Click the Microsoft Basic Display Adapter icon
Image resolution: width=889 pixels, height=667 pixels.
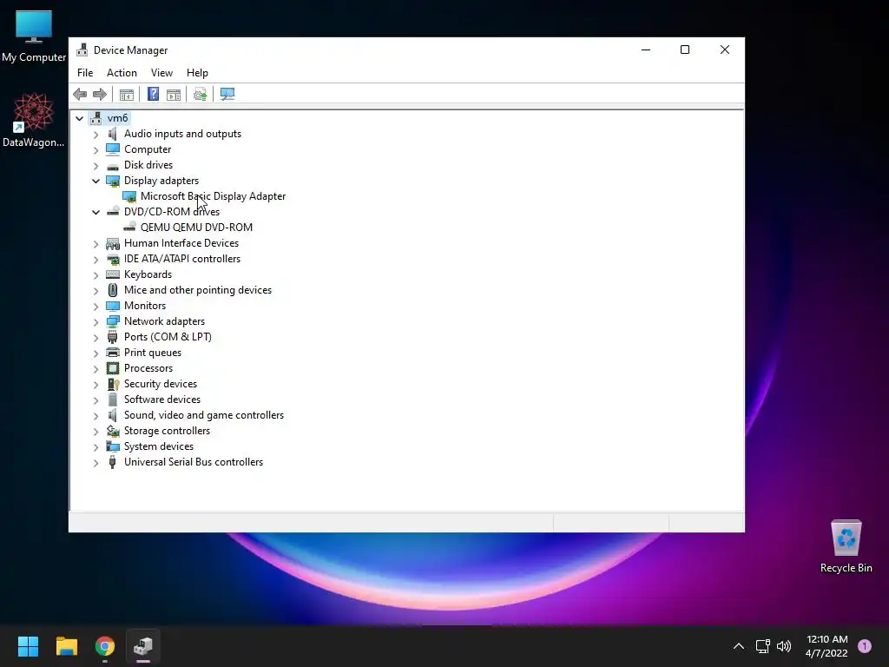coord(129,196)
